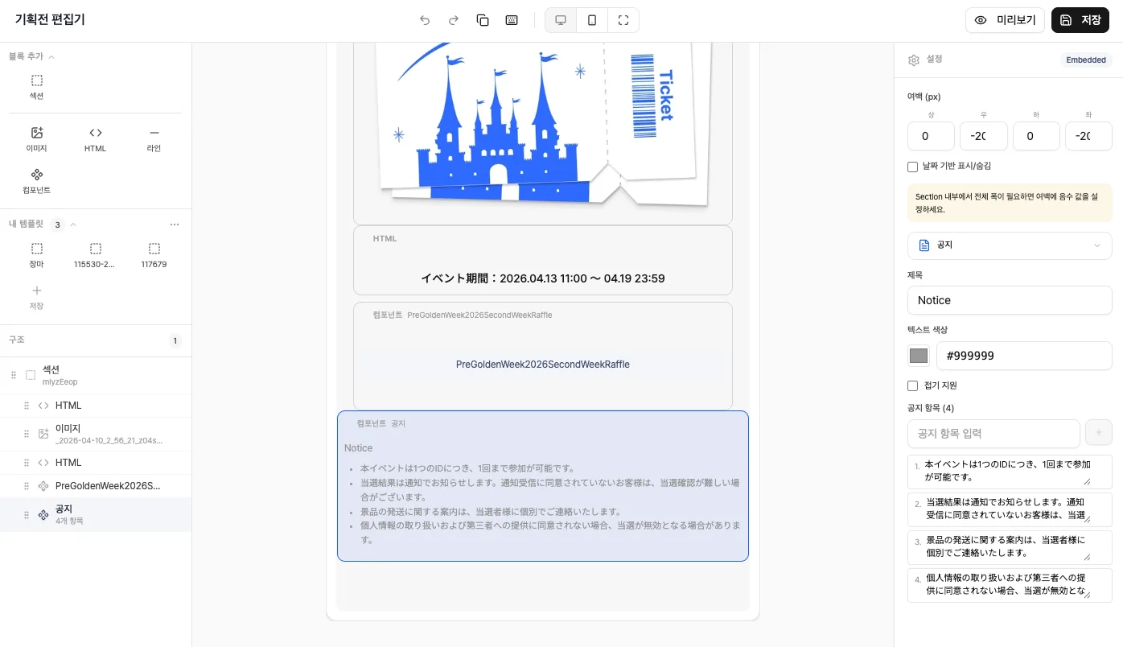Save the page with 저장 in the top bar
Image resolution: width=1123 pixels, height=647 pixels.
(1080, 20)
